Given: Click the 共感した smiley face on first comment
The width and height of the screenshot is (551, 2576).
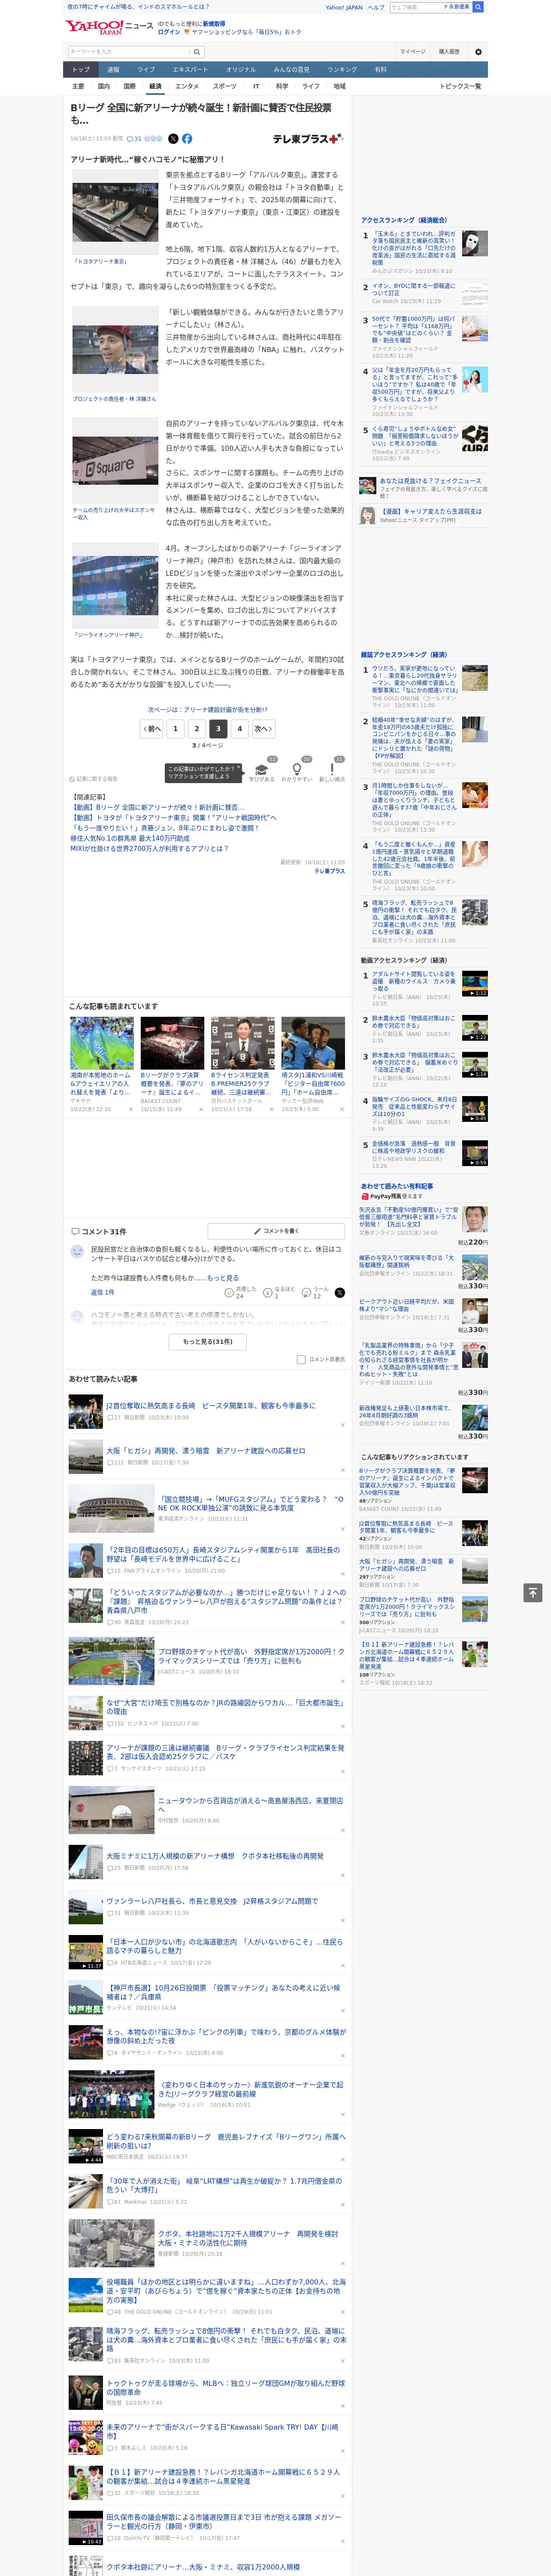Looking at the screenshot, I should tap(230, 1293).
